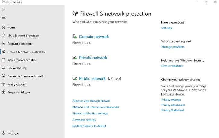Open the Device security laptop icon
The image size is (219, 138).
click(x=4, y=68)
